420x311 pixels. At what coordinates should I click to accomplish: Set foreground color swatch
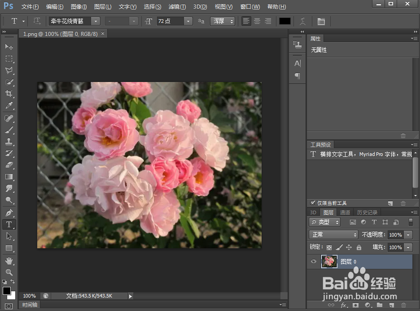[6, 291]
